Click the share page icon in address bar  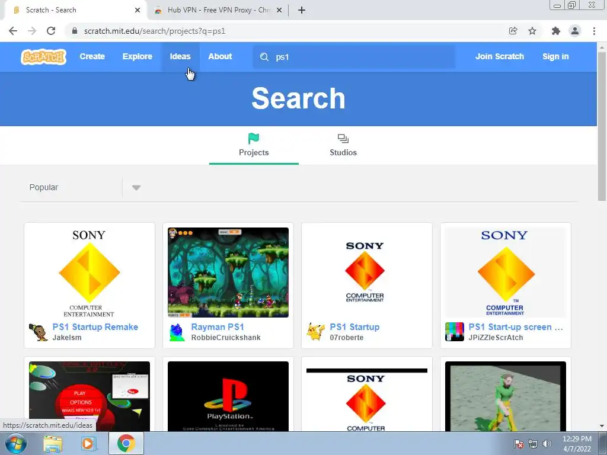513,31
